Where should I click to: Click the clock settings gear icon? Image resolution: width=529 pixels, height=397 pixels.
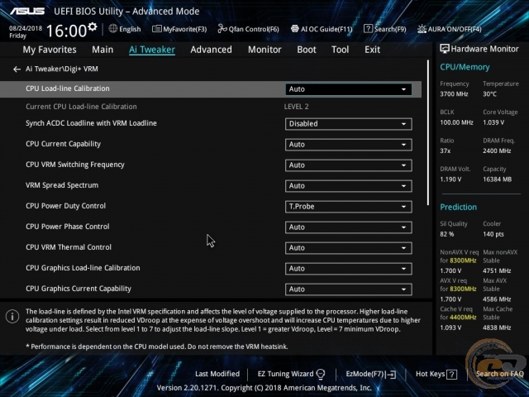tap(92, 26)
